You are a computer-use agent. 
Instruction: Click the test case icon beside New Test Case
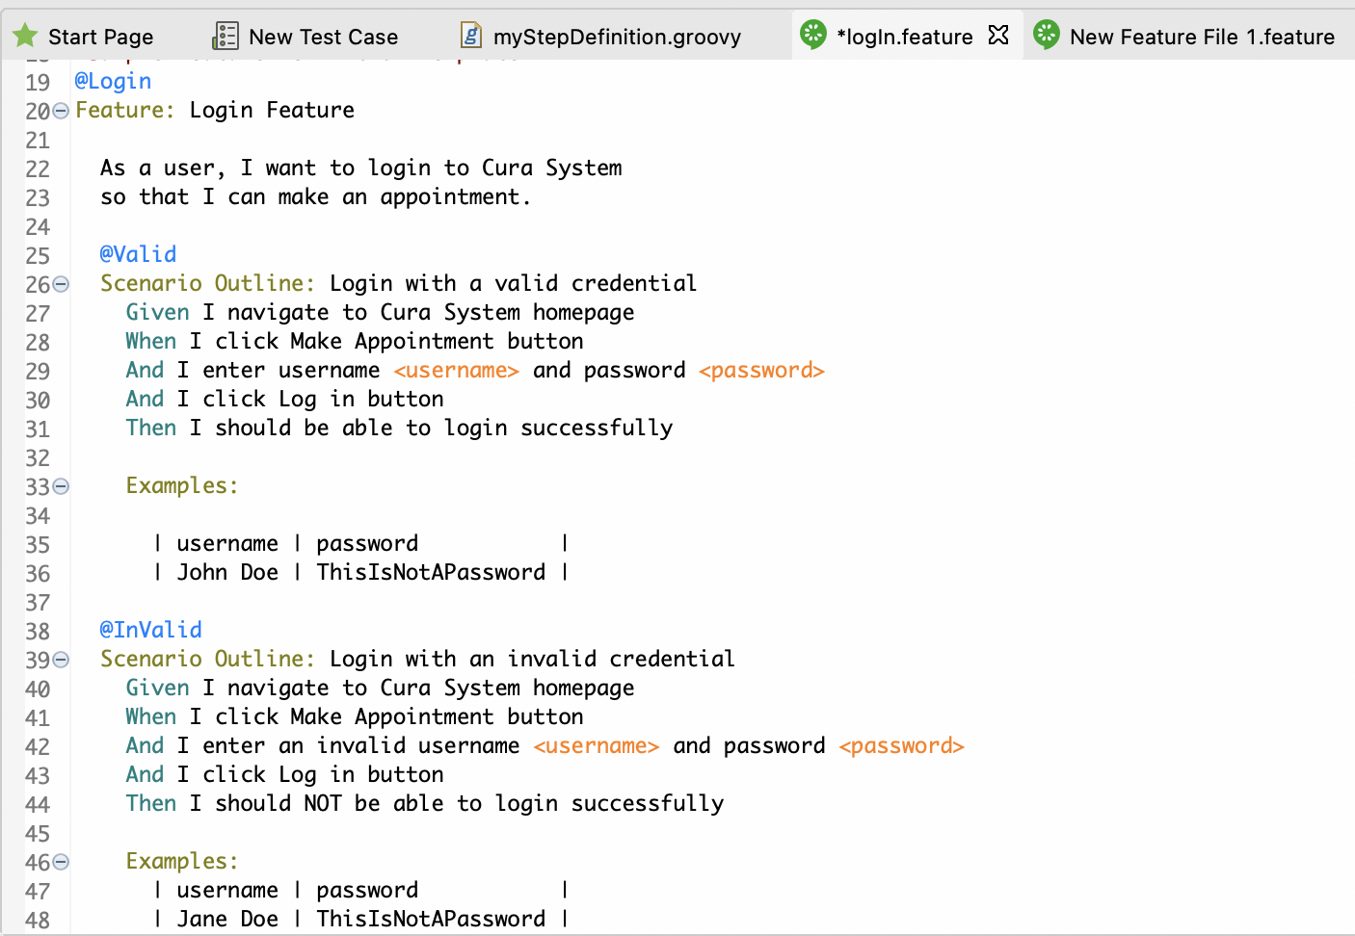pyautogui.click(x=225, y=36)
